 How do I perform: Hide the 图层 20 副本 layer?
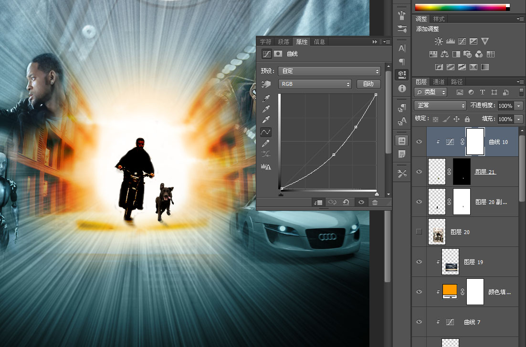click(419, 202)
